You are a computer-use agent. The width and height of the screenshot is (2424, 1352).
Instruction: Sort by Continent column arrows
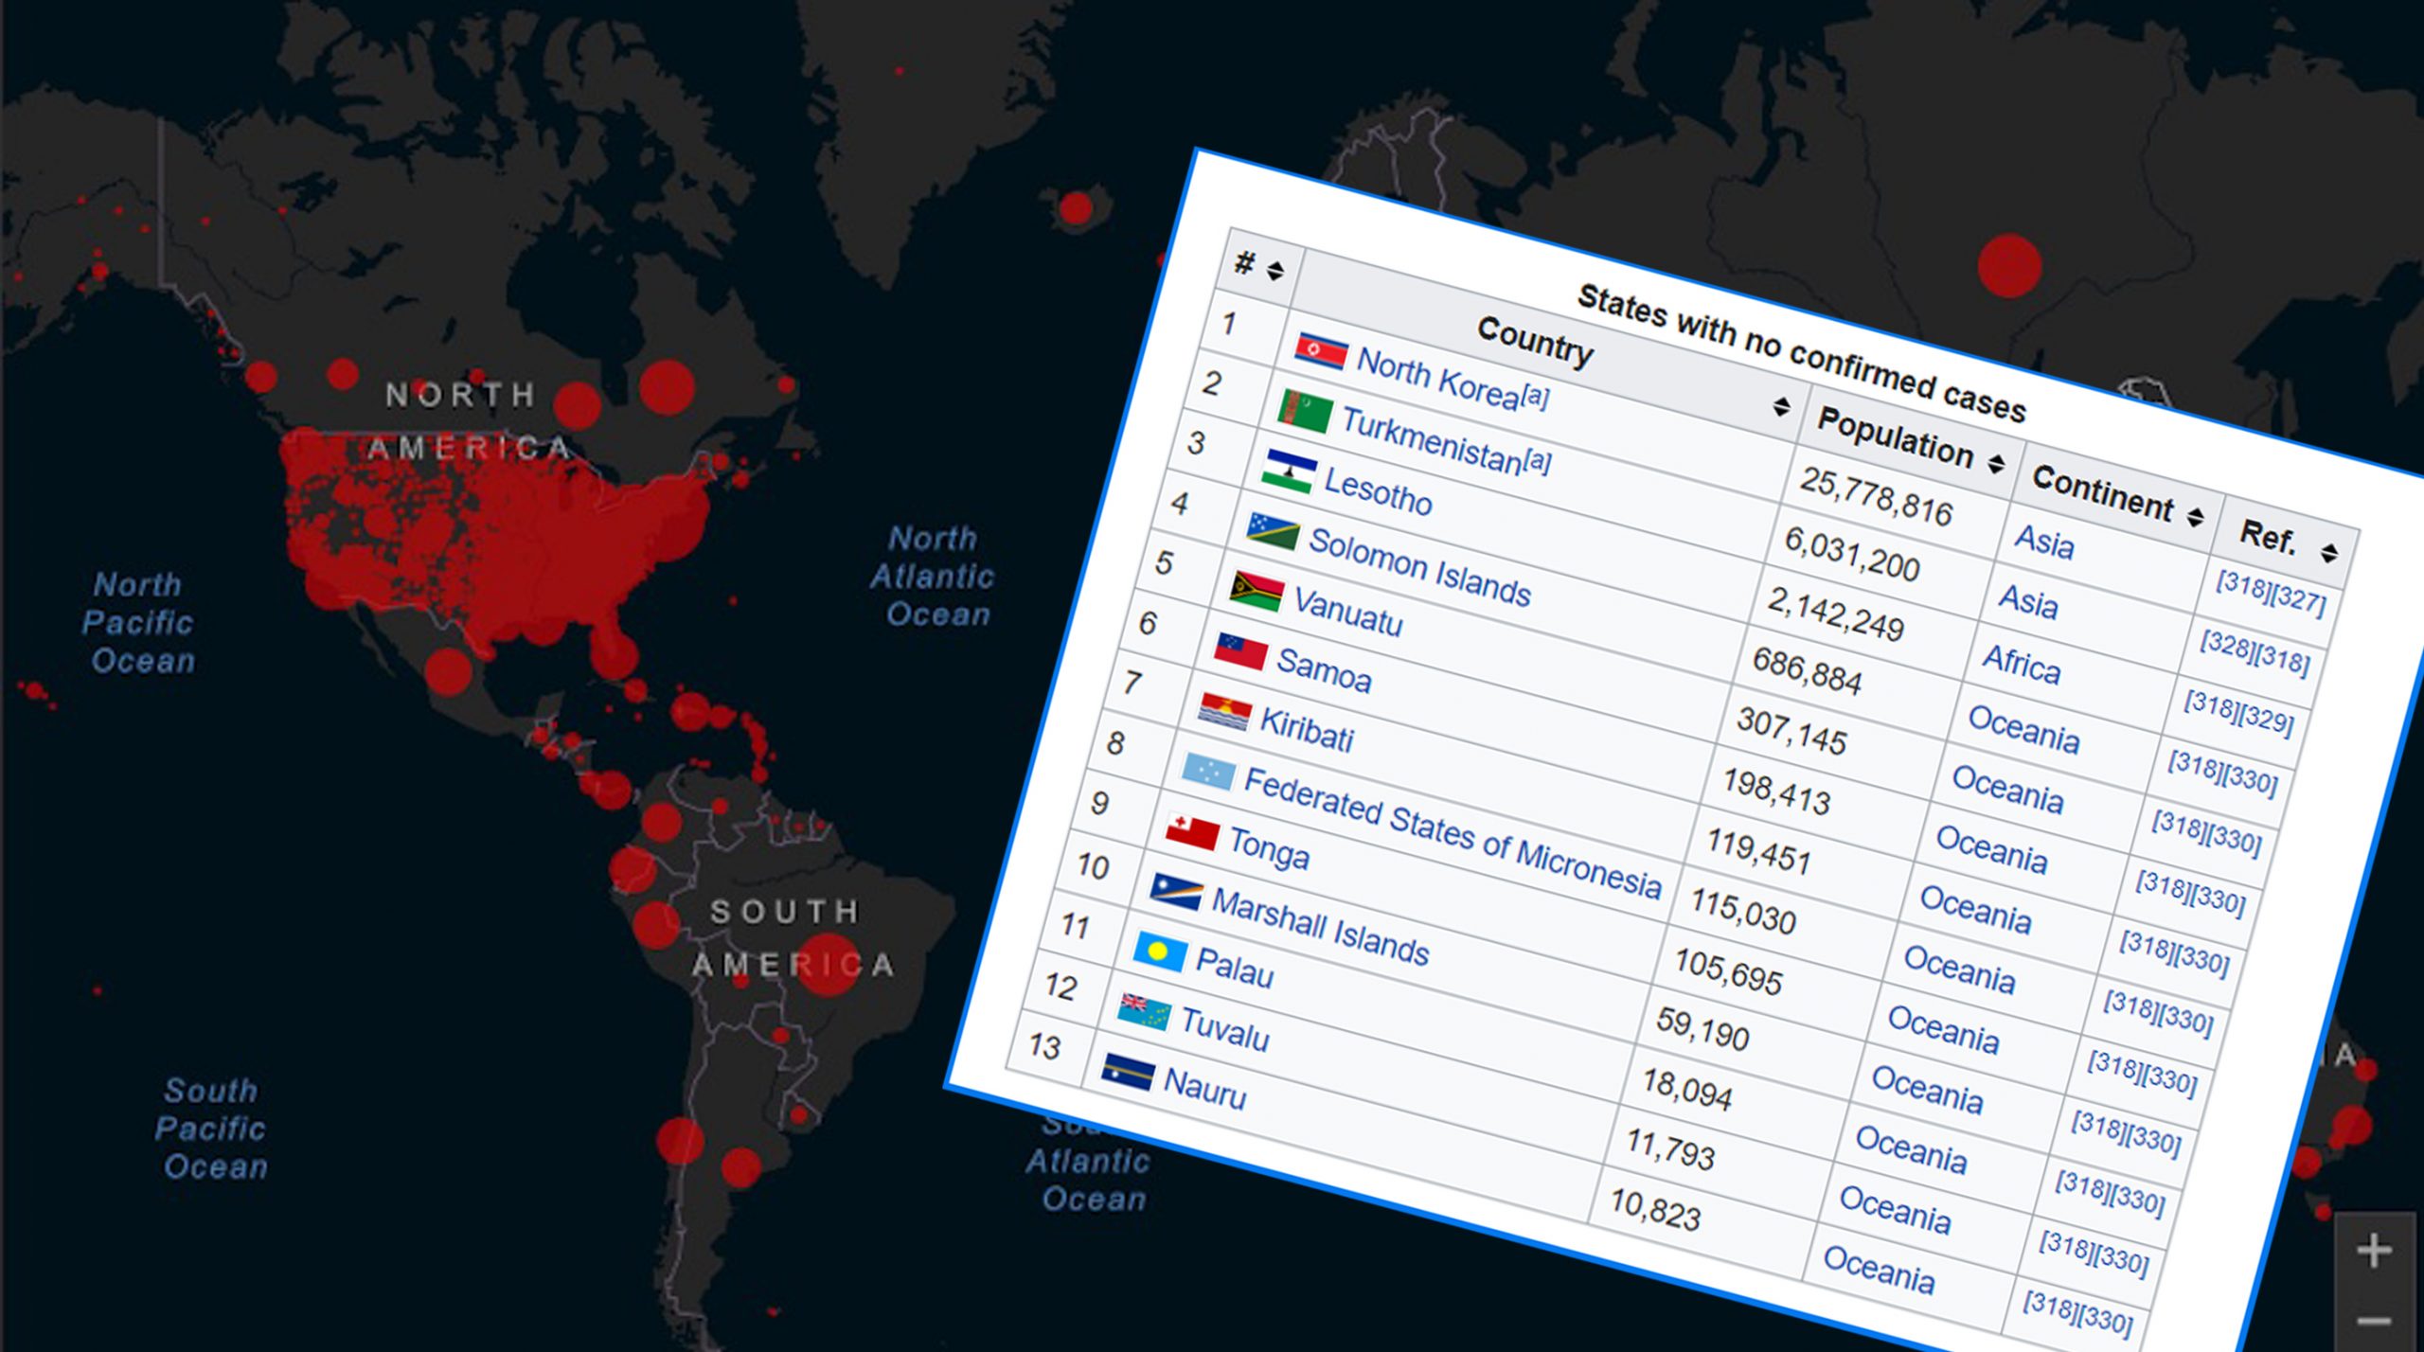(x=2196, y=517)
